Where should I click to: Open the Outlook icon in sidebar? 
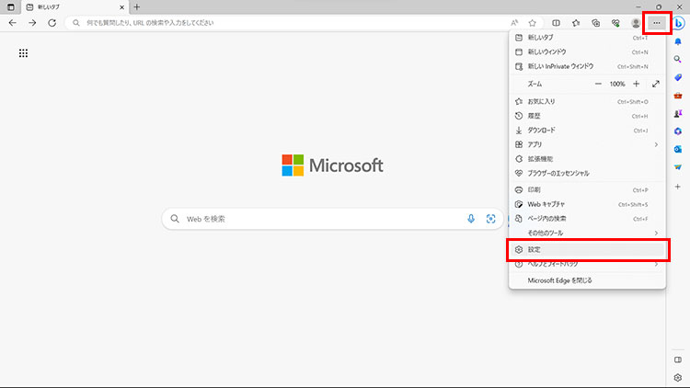tap(678, 148)
